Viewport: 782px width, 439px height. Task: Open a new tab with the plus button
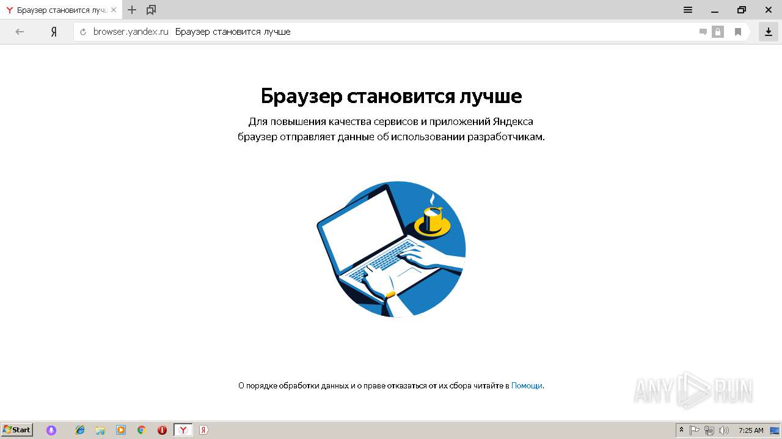pyautogui.click(x=132, y=10)
